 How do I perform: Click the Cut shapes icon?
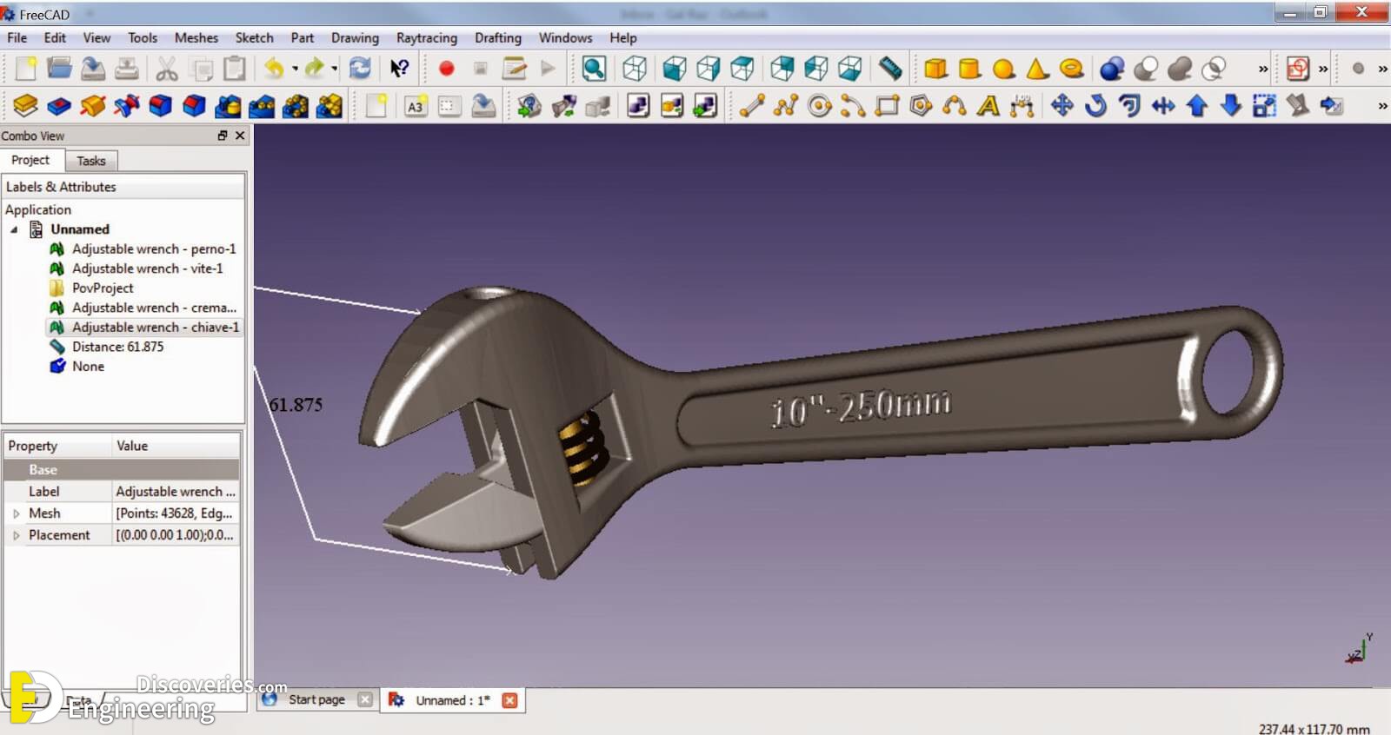[1146, 68]
